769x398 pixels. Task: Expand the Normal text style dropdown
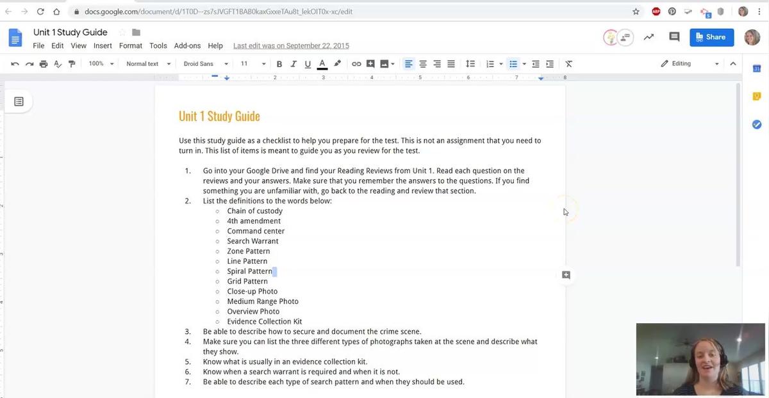pos(148,64)
